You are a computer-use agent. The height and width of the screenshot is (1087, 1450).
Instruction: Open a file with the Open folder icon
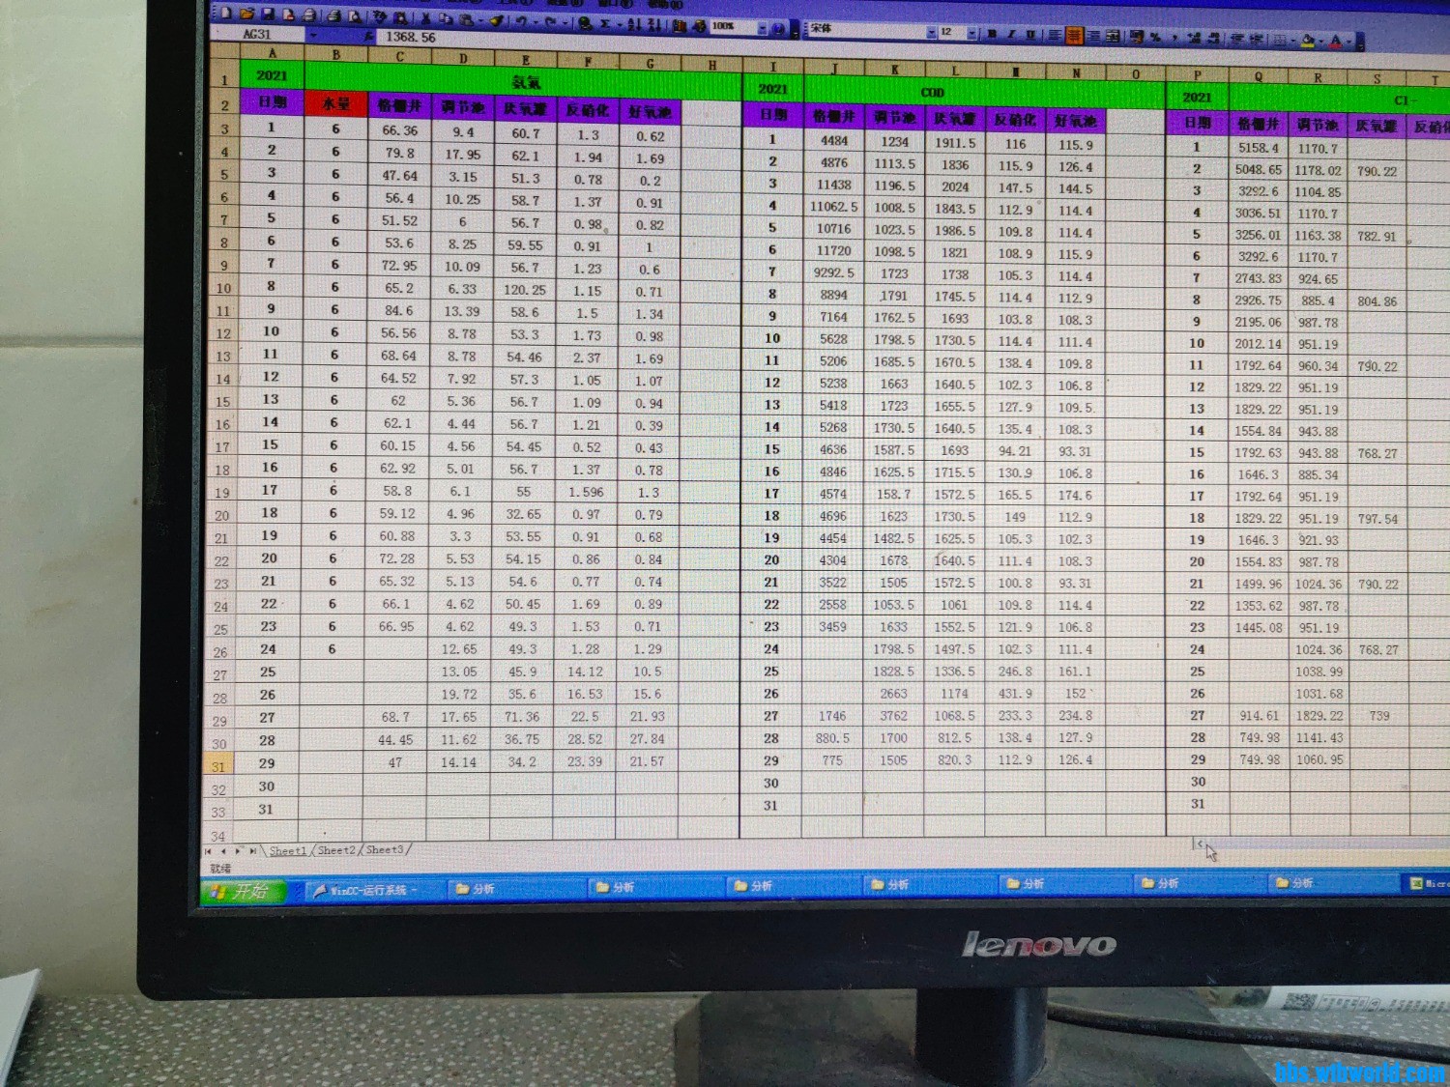pyautogui.click(x=246, y=14)
